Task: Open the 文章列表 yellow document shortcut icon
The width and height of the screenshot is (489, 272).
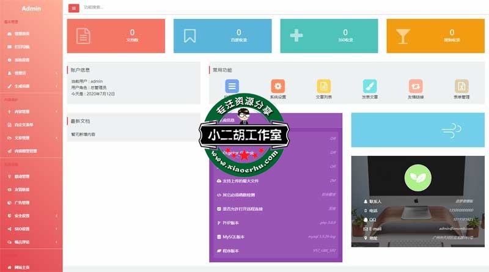Action: (x=323, y=86)
